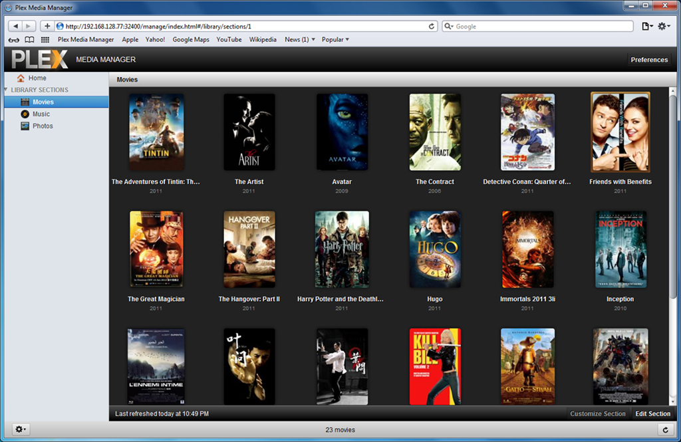The image size is (681, 442).
Task: Click 'Last refreshed today at 10:49 PM' text
Action: (162, 414)
